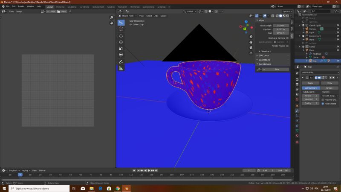Hide the Camera object in outliner
The width and height of the screenshot is (341, 192).
pyautogui.click(x=338, y=29)
